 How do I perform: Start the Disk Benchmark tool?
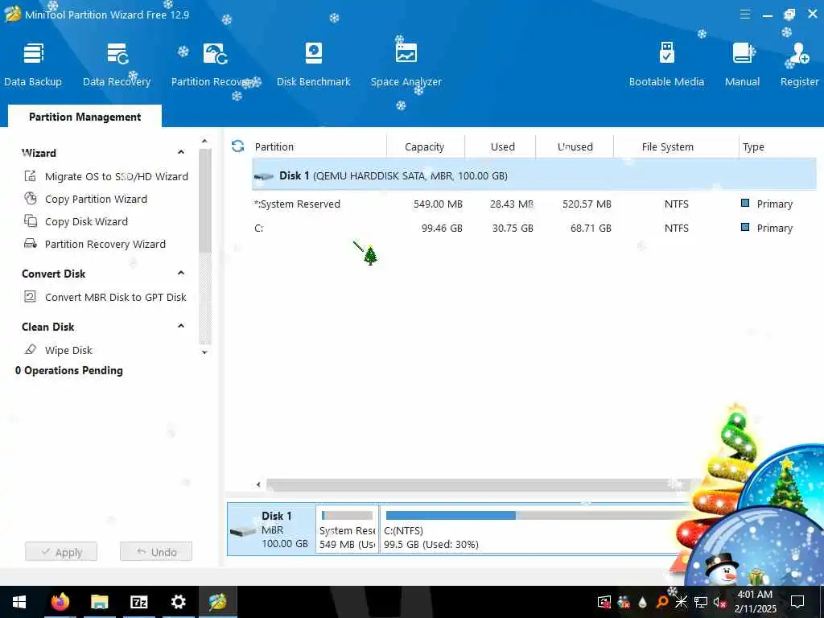(313, 64)
